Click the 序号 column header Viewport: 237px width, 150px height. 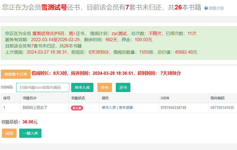pyautogui.click(x=7, y=98)
